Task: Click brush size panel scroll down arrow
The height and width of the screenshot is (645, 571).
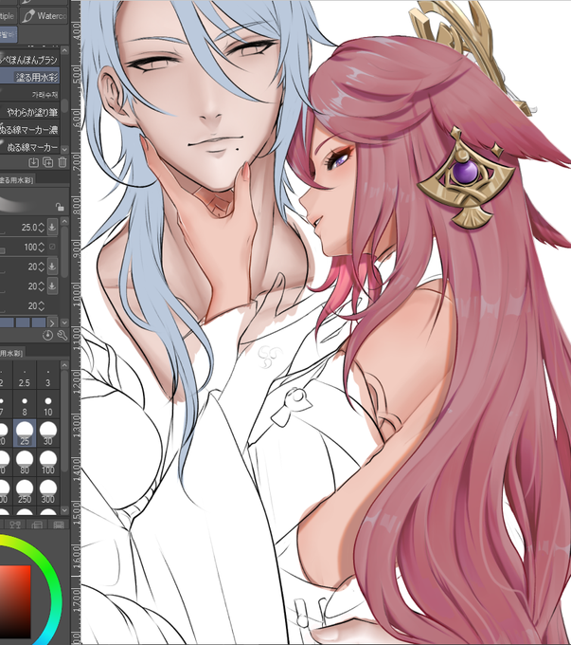Action: coord(64,510)
